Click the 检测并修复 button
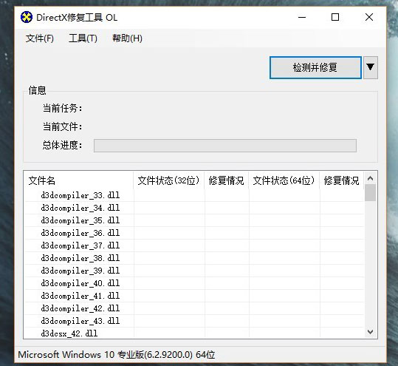This screenshot has width=398, height=366. coord(315,67)
